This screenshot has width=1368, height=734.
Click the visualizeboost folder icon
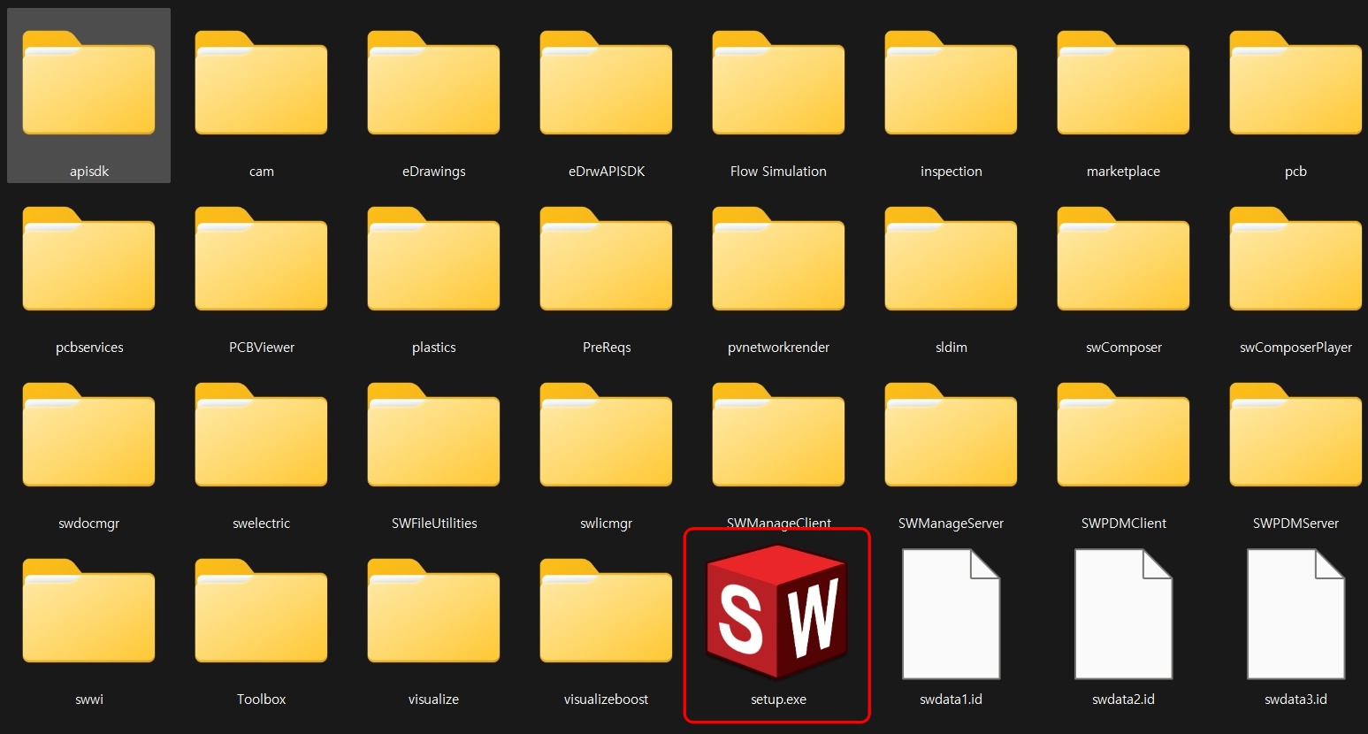pyautogui.click(x=606, y=611)
